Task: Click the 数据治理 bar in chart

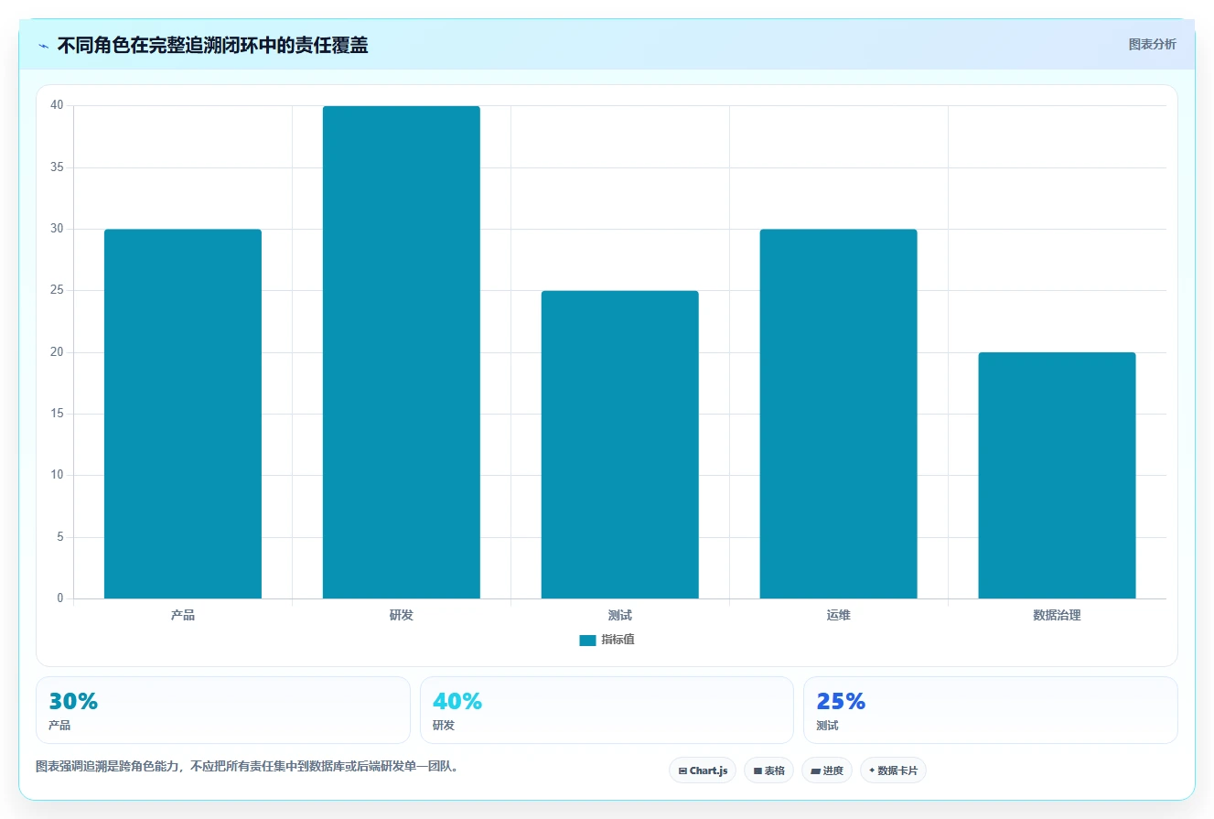Action: click(1058, 476)
